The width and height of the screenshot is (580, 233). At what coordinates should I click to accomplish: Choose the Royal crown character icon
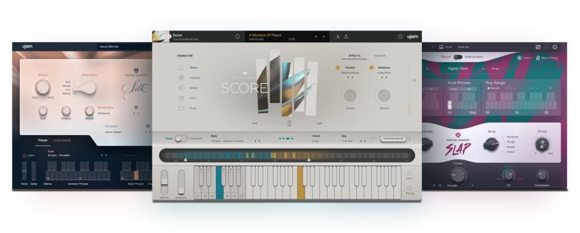(181, 107)
